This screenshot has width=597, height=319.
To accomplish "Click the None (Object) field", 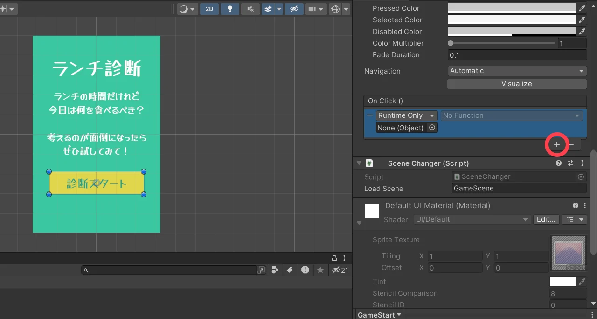I will [401, 128].
